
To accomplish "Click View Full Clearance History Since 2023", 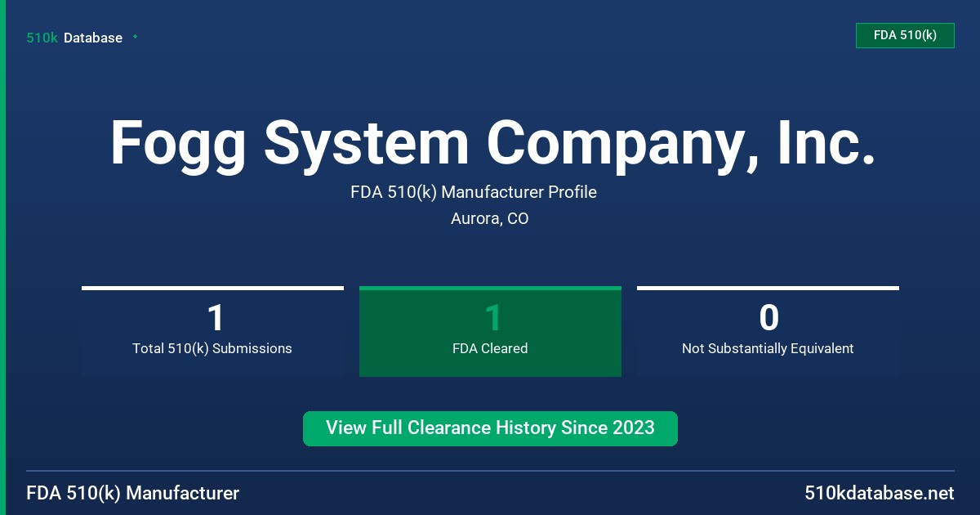I will (x=490, y=428).
